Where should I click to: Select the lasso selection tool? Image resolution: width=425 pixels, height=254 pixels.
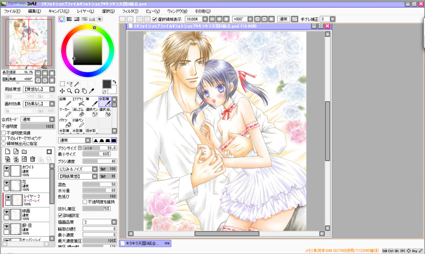pyautogui.click(x=70, y=84)
